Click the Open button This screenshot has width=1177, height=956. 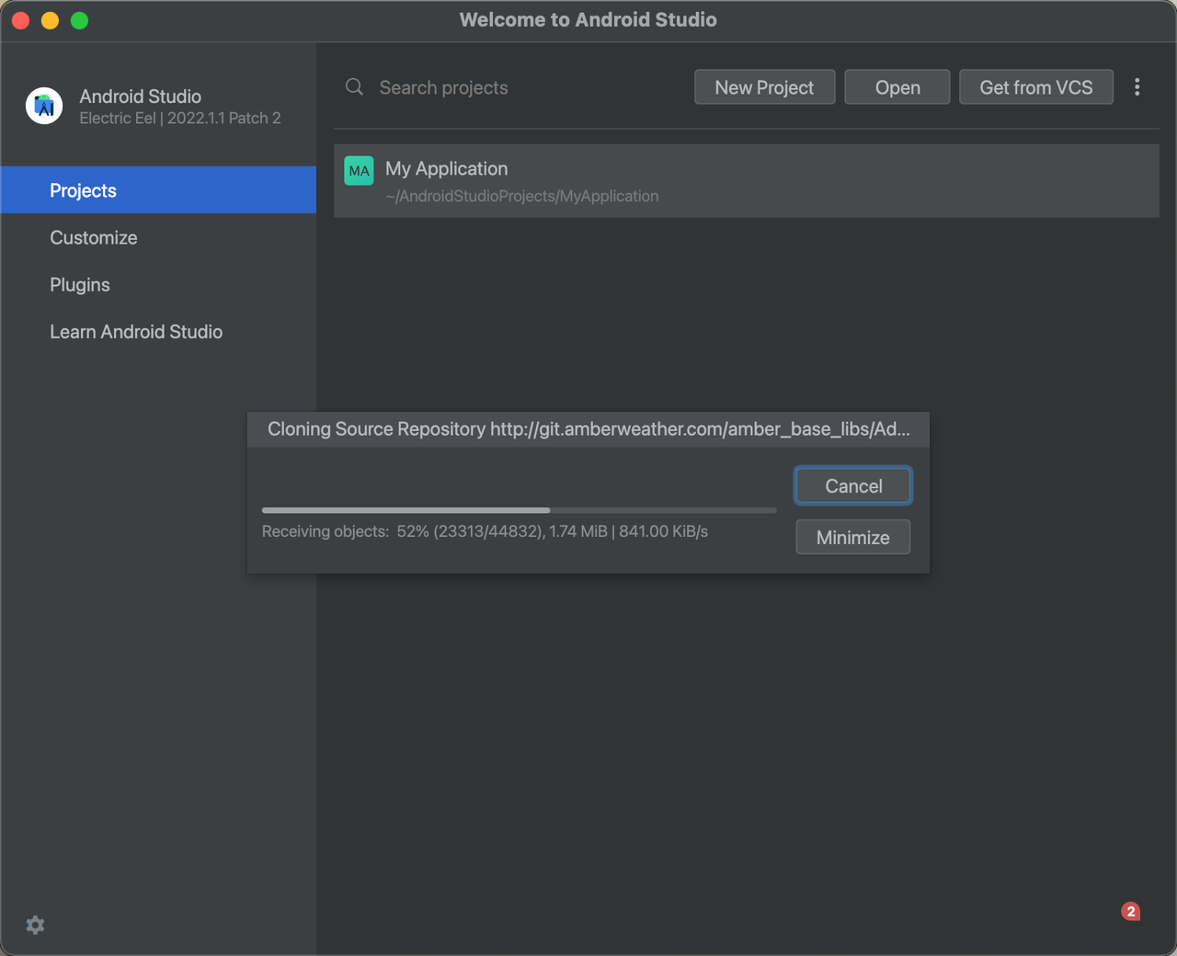897,87
